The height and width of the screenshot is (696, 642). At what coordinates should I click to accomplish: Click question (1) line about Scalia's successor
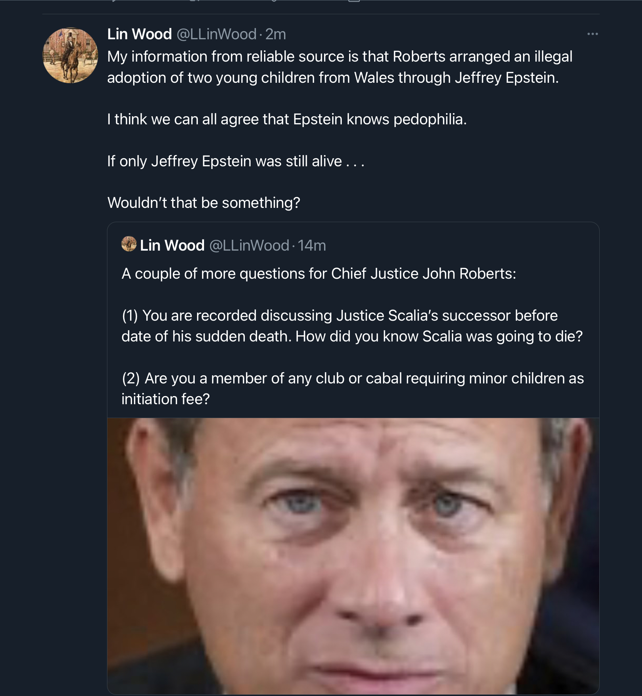[339, 316]
